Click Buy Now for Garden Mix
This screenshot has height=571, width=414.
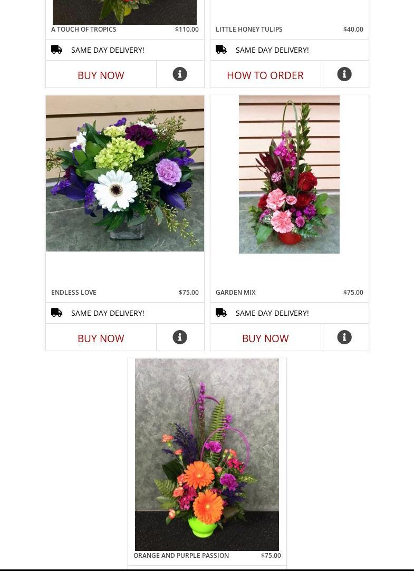265,338
